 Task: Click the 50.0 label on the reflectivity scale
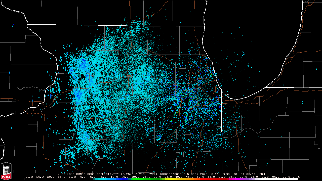click(x=200, y=177)
